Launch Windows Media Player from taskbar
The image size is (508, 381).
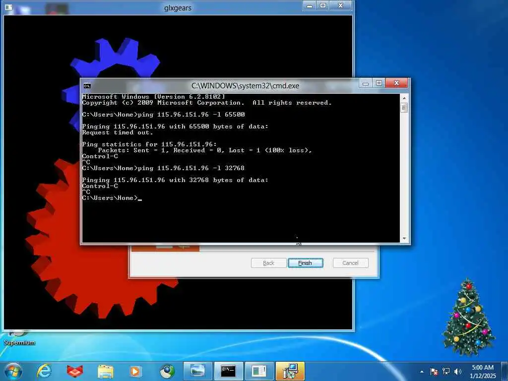[136, 372]
